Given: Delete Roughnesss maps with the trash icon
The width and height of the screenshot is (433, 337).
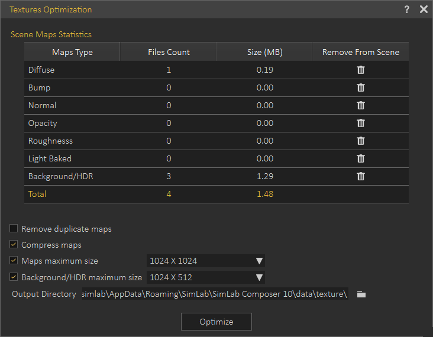Looking at the screenshot, I should click(x=361, y=141).
